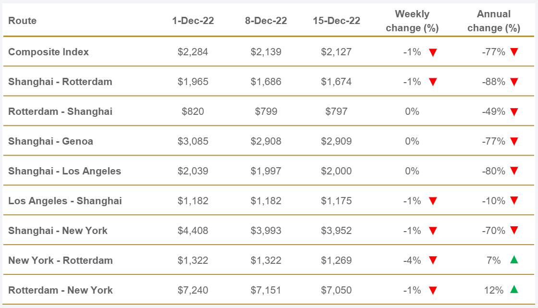
Task: Click the $7,240 value for Rotterdam - New York
Action: 193,290
